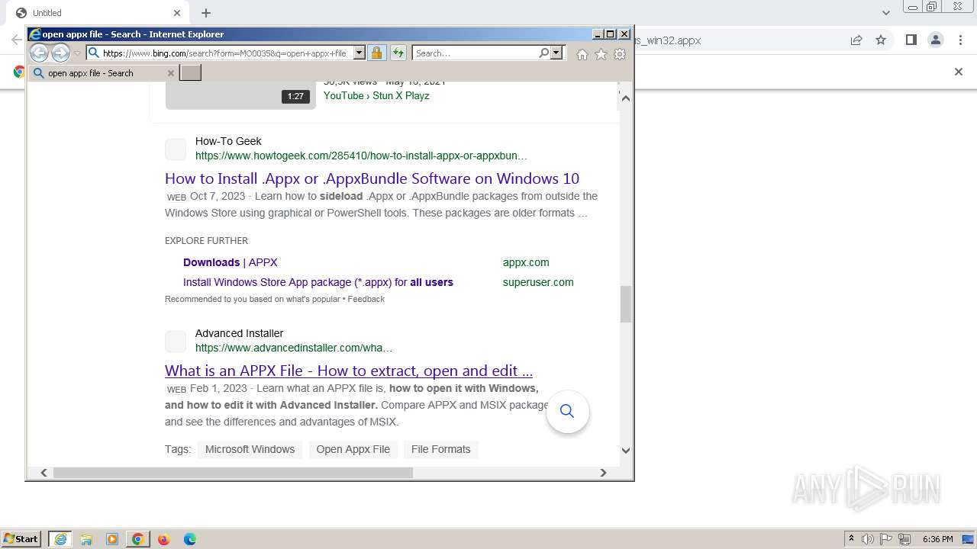Open the 'Downloads | APPX' link
The height and width of the screenshot is (549, 977).
click(x=231, y=262)
